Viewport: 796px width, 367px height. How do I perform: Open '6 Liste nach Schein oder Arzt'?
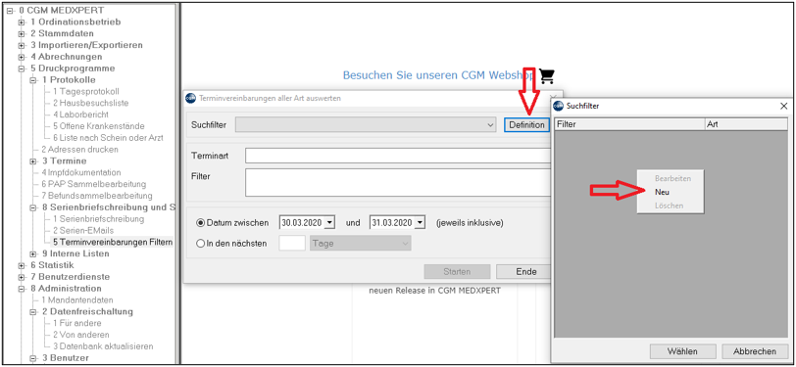[x=108, y=138]
